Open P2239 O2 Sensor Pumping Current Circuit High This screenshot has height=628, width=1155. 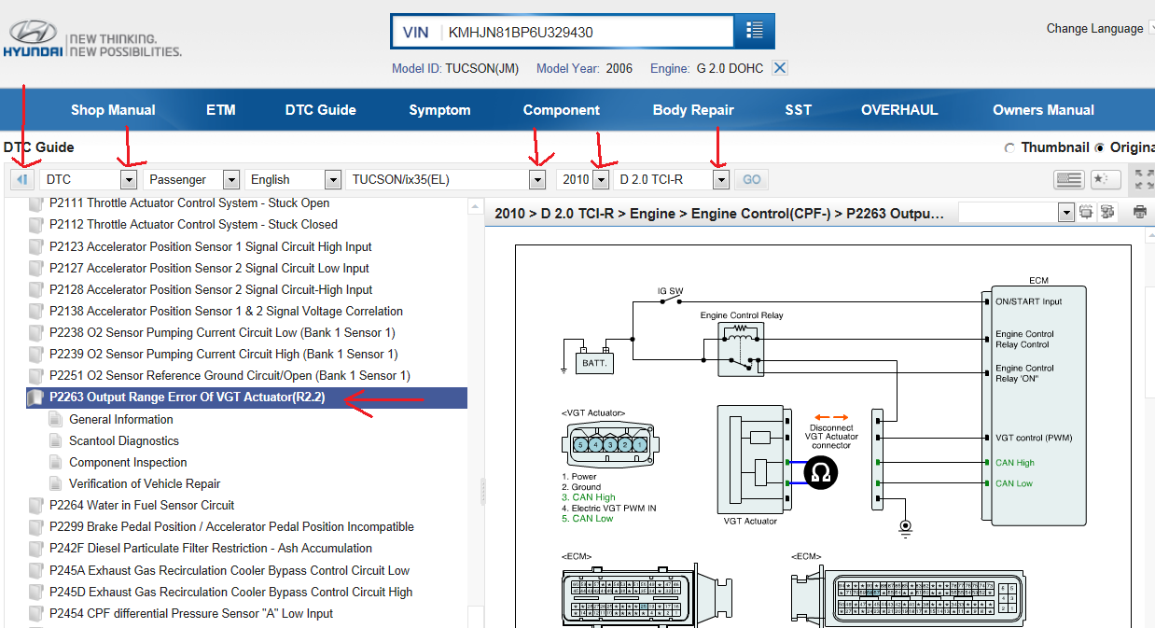(224, 354)
